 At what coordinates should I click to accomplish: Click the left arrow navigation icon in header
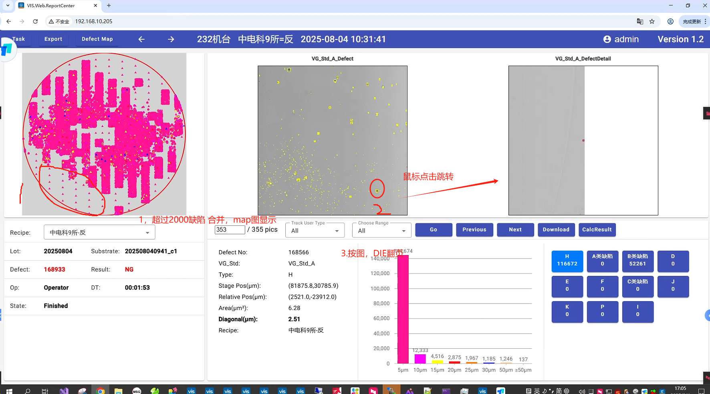pos(141,39)
